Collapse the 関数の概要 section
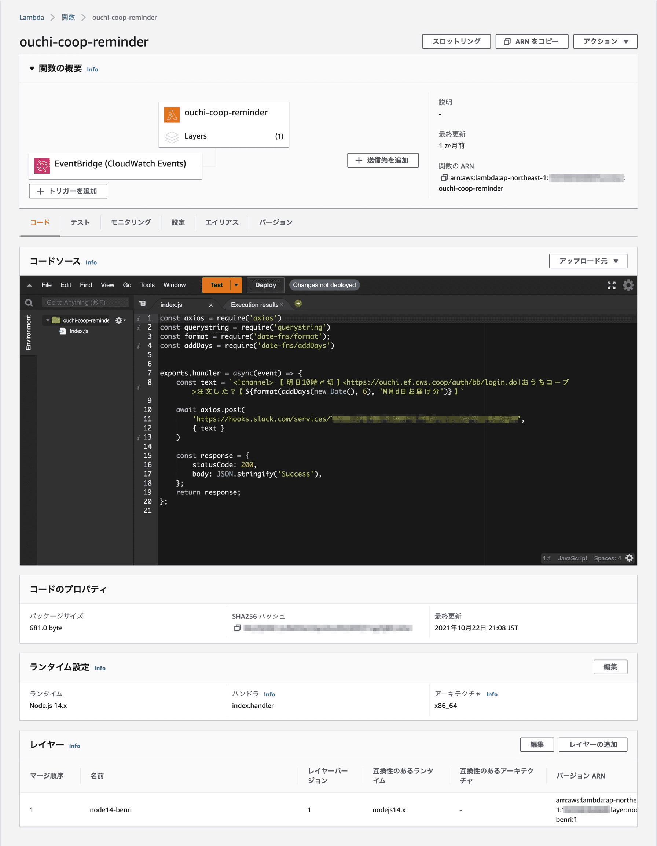657x846 pixels. (x=32, y=69)
